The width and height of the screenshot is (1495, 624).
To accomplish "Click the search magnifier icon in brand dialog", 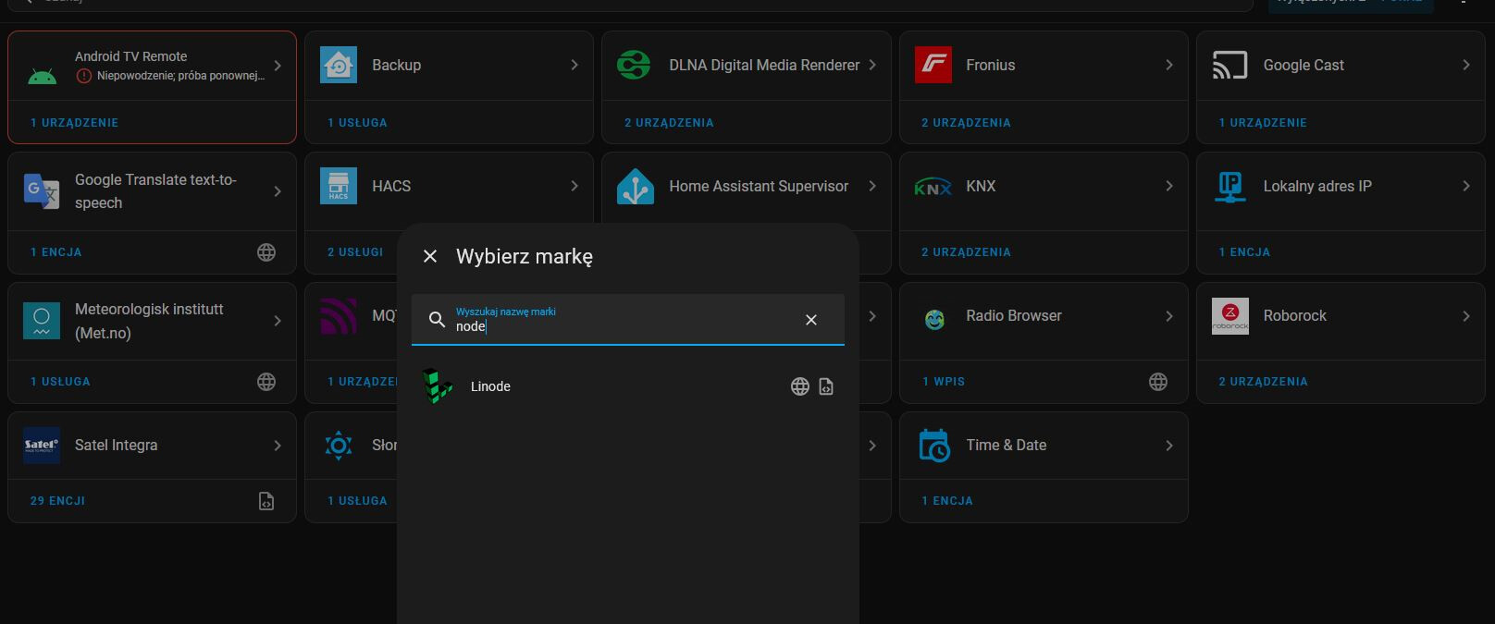I will pos(438,320).
